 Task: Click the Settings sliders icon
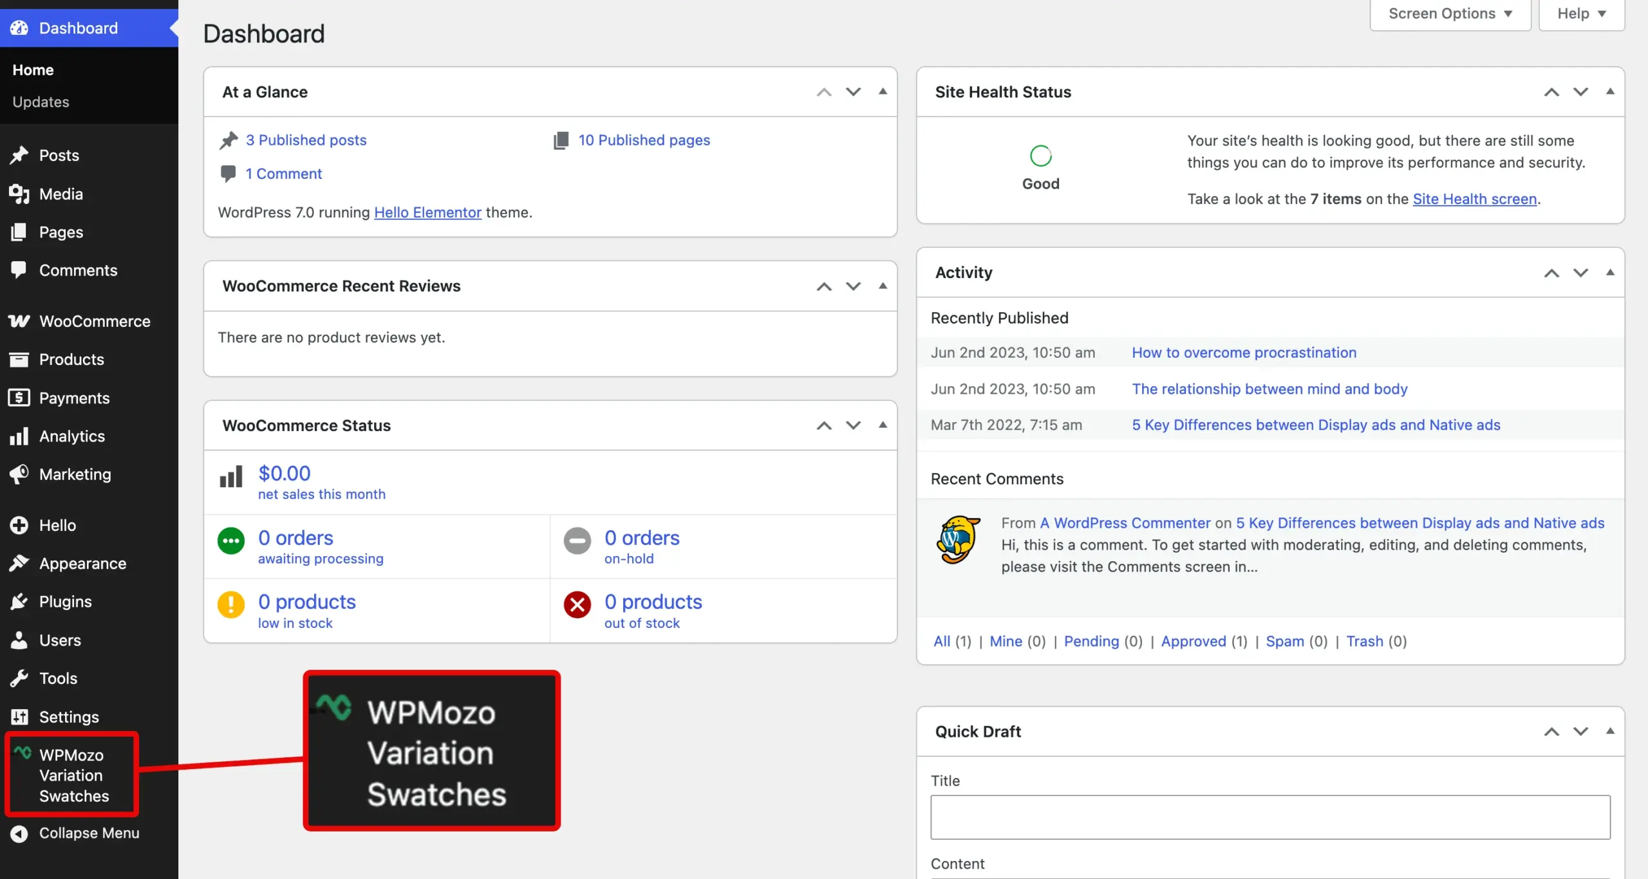19,716
